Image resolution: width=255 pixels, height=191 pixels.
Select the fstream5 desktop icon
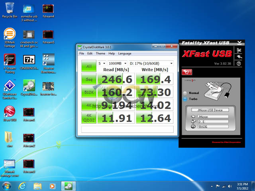click(x=48, y=37)
